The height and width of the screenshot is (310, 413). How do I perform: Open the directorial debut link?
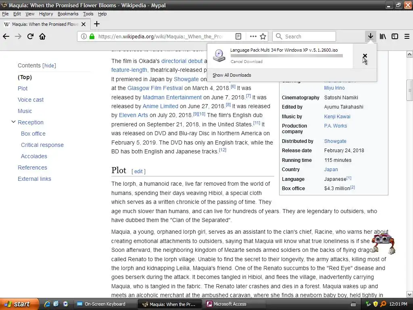coord(182,61)
